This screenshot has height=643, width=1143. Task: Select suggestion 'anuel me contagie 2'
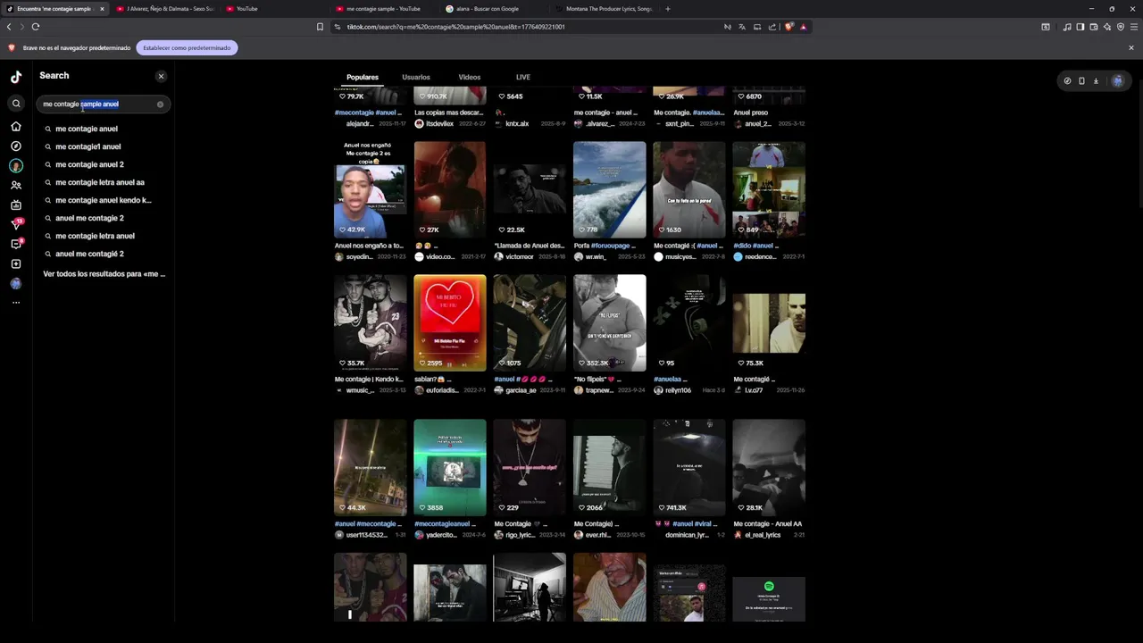pos(90,218)
